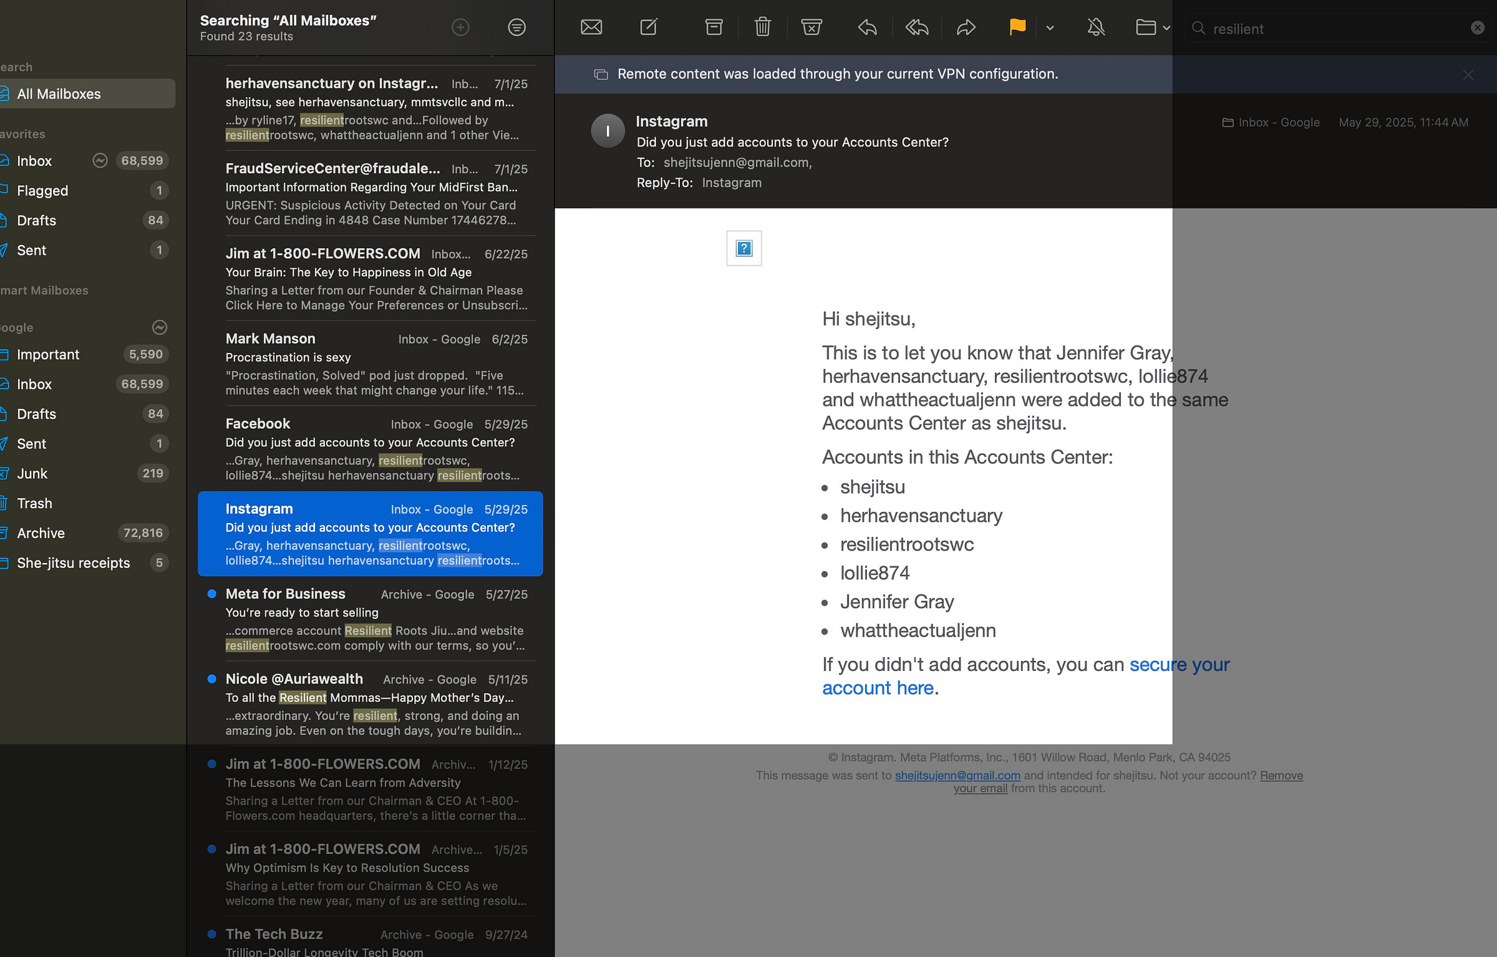This screenshot has height=957, width=1497.
Task: Open the flag color dropdown arrow
Action: pyautogui.click(x=1050, y=28)
